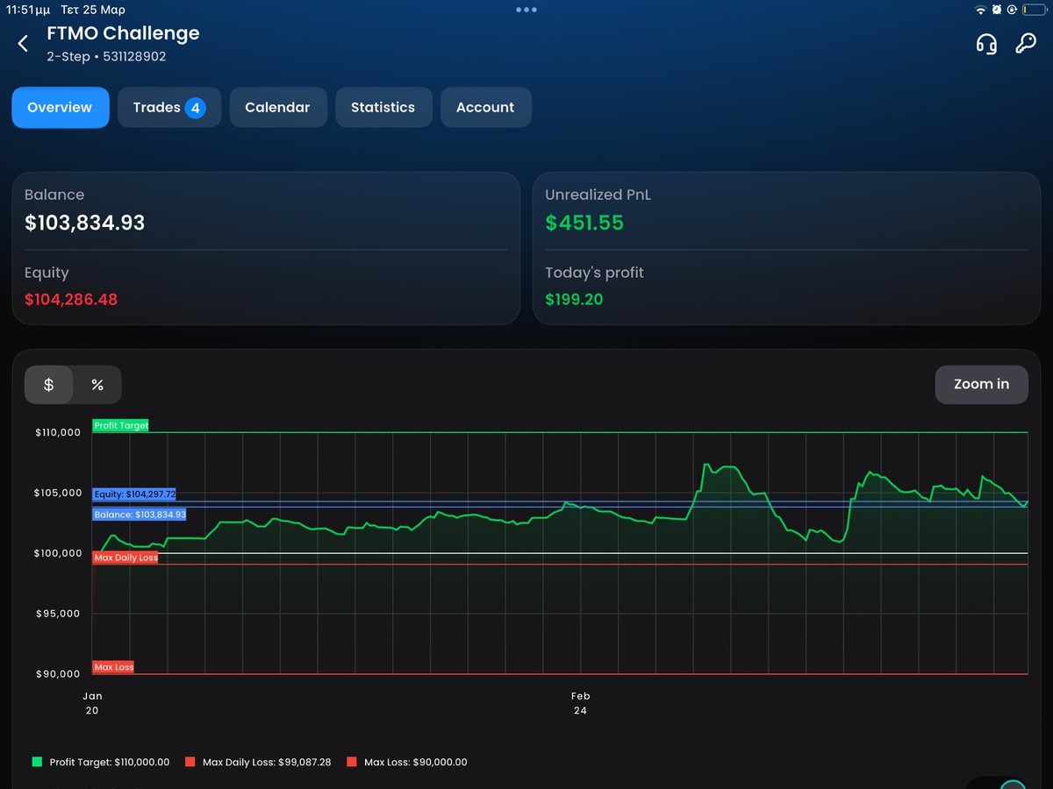Click the Zoom in button
Image resolution: width=1053 pixels, height=789 pixels.
(981, 385)
